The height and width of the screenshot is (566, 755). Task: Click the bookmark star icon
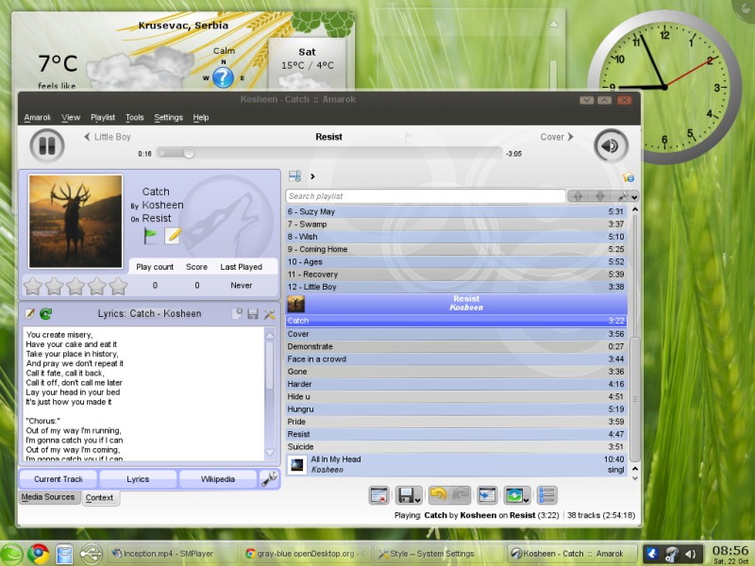(629, 177)
